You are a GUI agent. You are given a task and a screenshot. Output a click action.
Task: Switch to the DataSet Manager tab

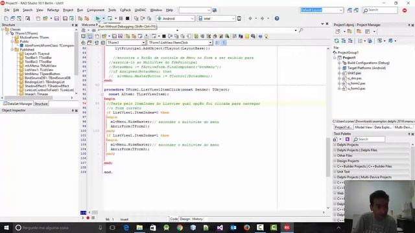click(18, 104)
